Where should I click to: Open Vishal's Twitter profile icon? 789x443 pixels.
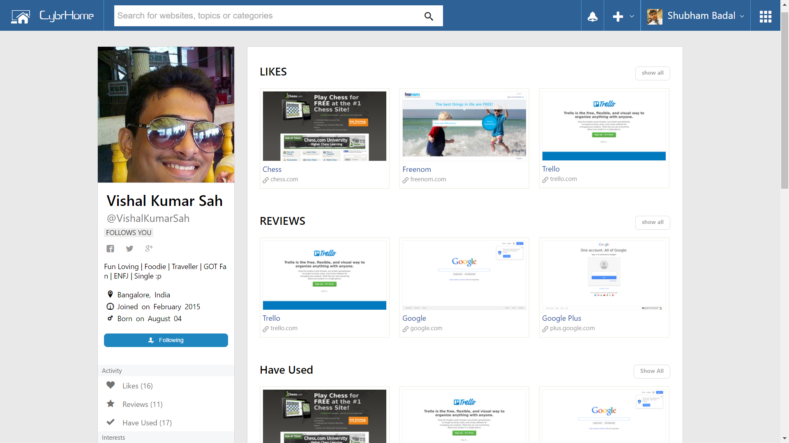(129, 249)
